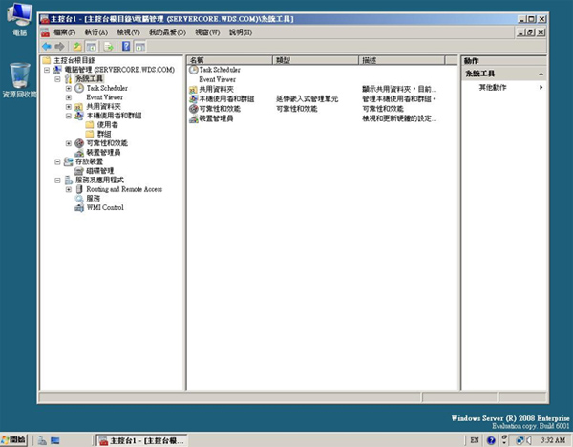573x447 pixels.
Task: Expand the Task Scheduler tree node
Action: [x=69, y=88]
